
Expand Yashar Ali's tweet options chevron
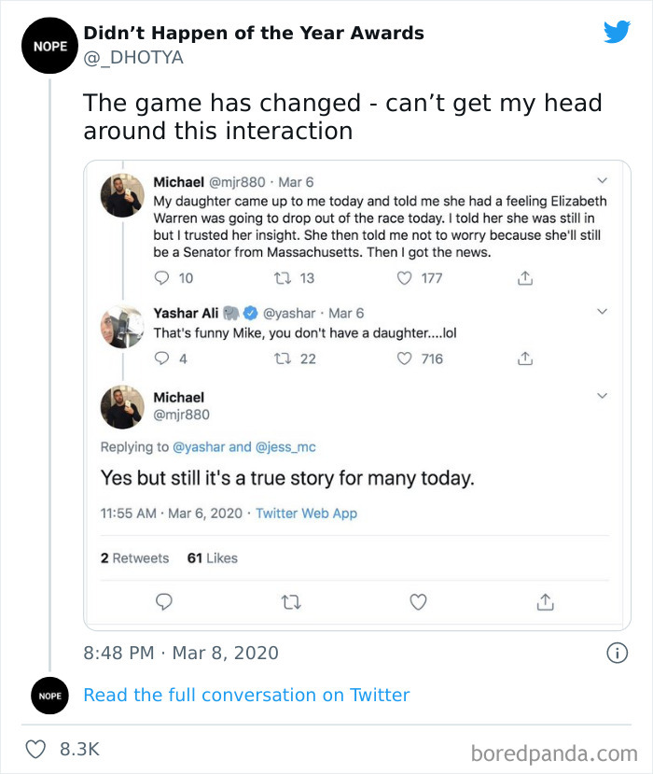[603, 309]
